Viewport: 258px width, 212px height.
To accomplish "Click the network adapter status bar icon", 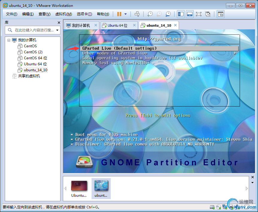I will pos(225,207).
